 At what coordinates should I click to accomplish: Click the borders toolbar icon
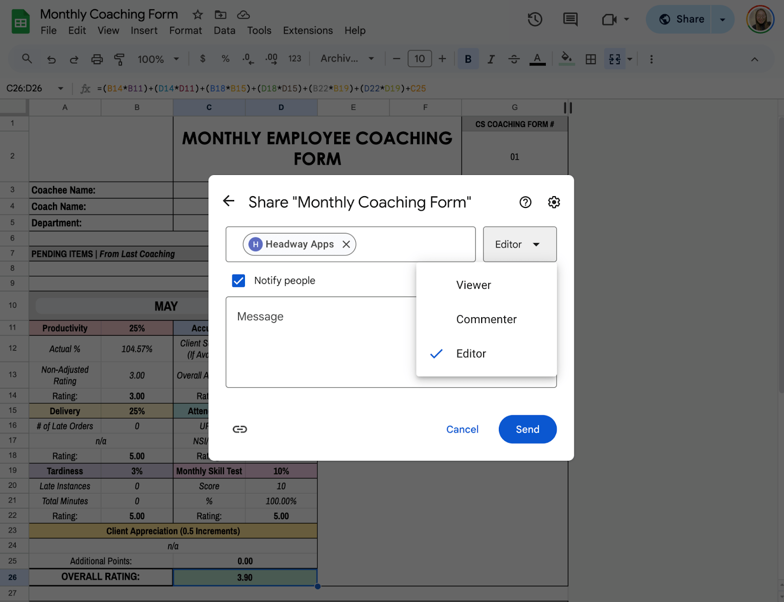tap(591, 59)
